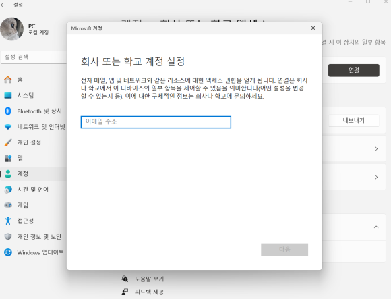Go back with the Settings back arrow
This screenshot has height=299, width=391.
(x=3, y=5)
